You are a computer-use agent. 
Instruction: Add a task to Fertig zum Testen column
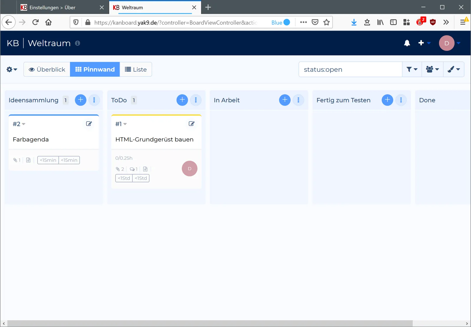click(387, 100)
